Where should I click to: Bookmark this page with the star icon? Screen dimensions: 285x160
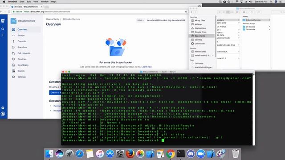pyautogui.click(x=186, y=12)
